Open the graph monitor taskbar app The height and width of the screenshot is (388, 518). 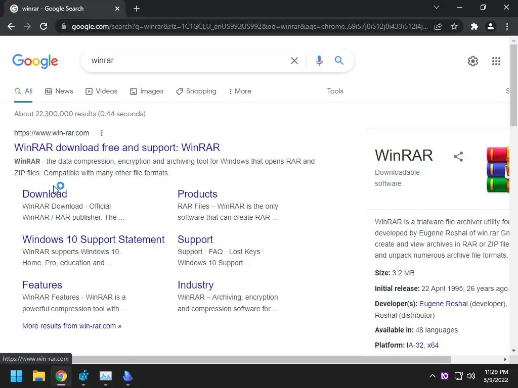click(106, 376)
